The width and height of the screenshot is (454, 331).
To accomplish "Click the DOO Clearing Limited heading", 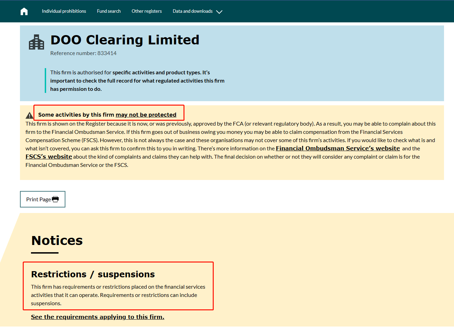I will click(125, 40).
